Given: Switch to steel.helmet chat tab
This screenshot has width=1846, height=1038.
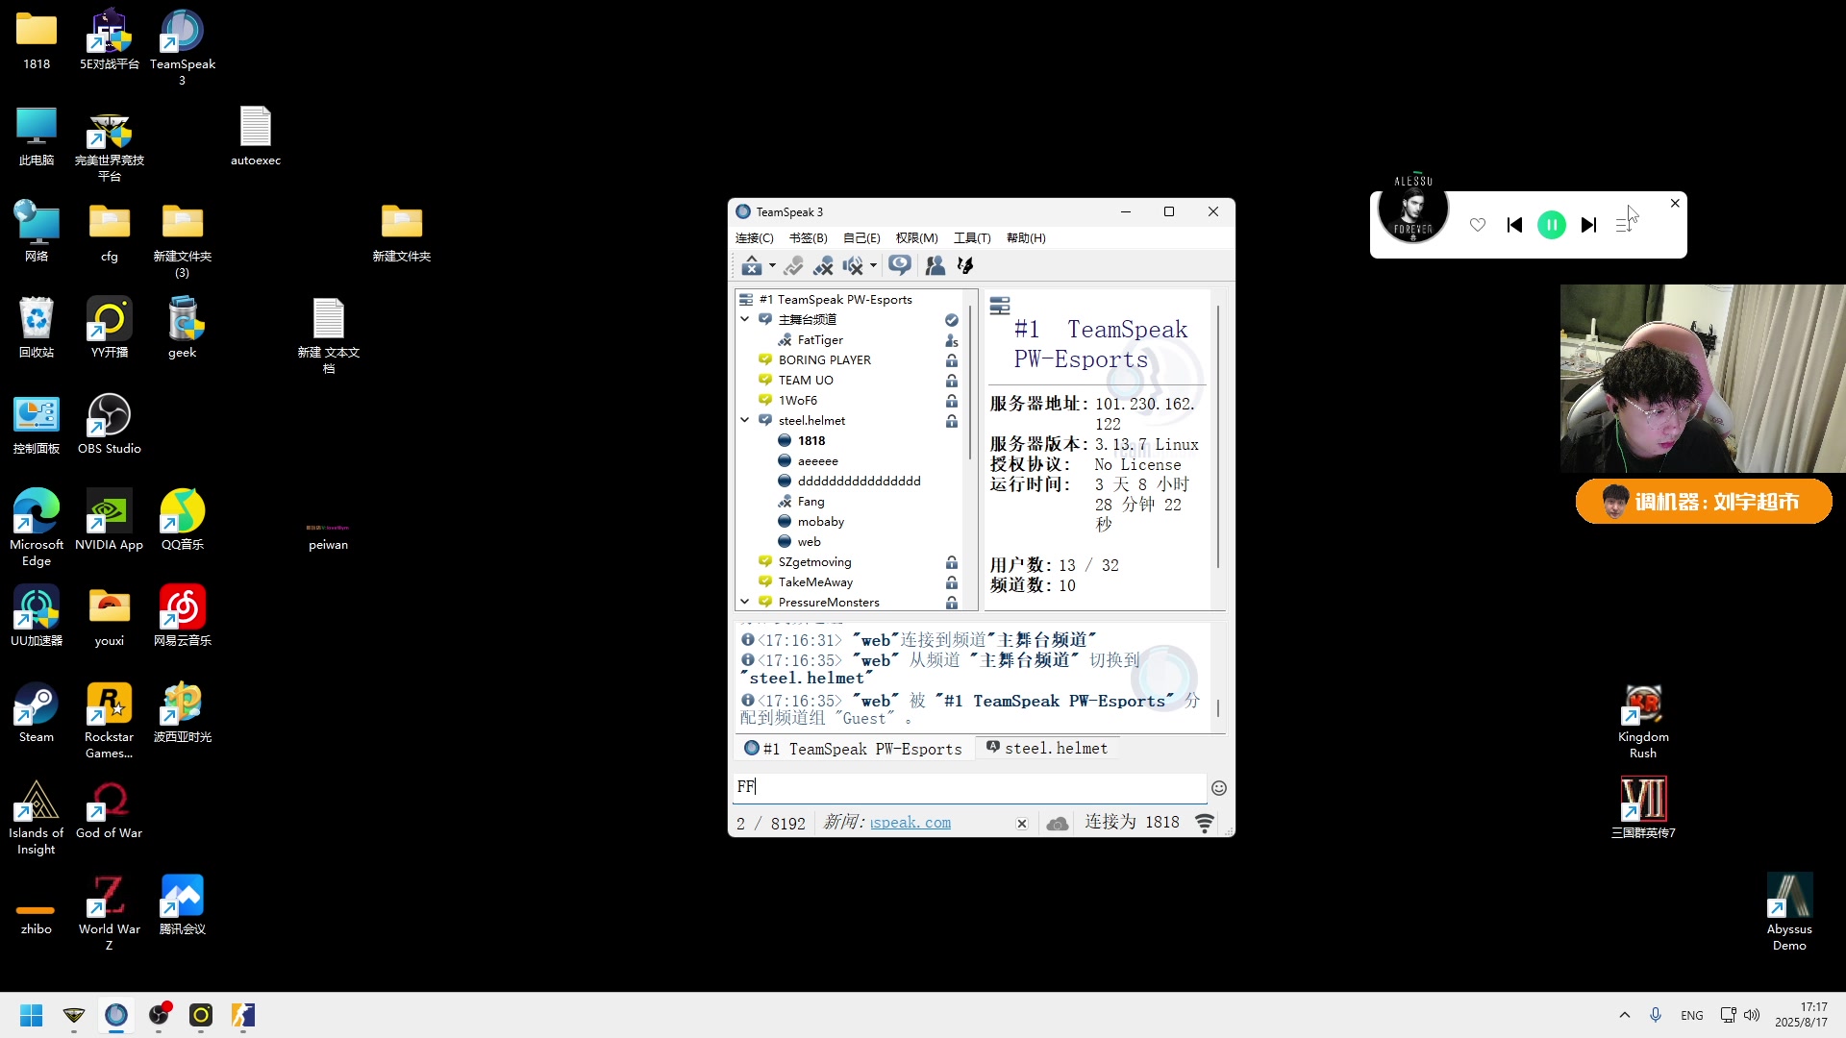Looking at the screenshot, I should pyautogui.click(x=1047, y=748).
